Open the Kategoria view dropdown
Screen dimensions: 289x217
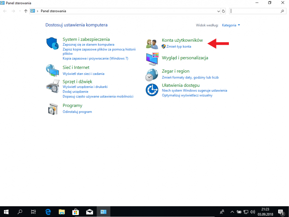231,25
